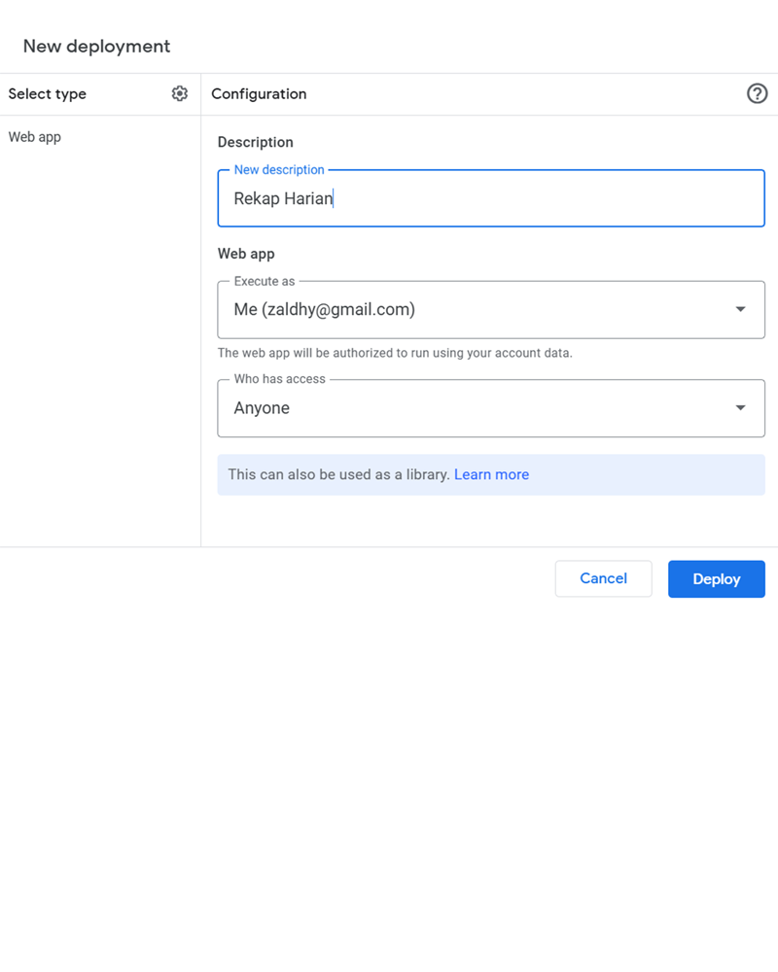This screenshot has height=972, width=778.
Task: Click the Web app heading above Execute as
Action: 246,254
